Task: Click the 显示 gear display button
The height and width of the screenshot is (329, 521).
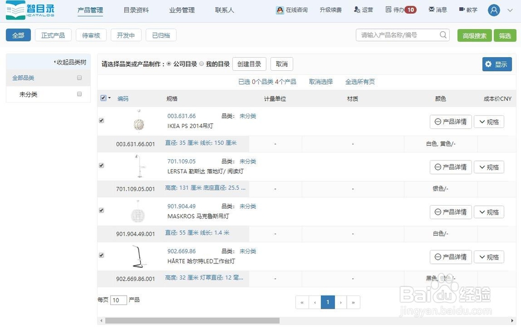Action: (497, 64)
